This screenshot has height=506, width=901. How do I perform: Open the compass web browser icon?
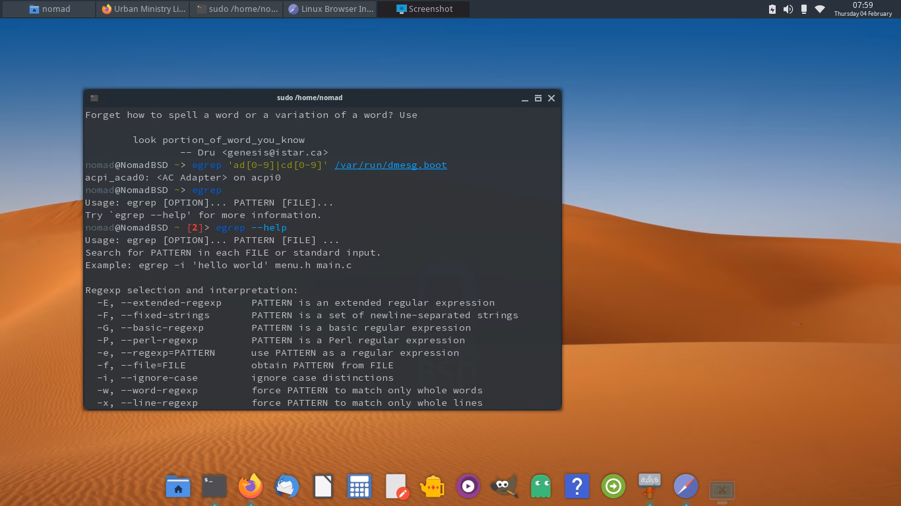click(685, 486)
